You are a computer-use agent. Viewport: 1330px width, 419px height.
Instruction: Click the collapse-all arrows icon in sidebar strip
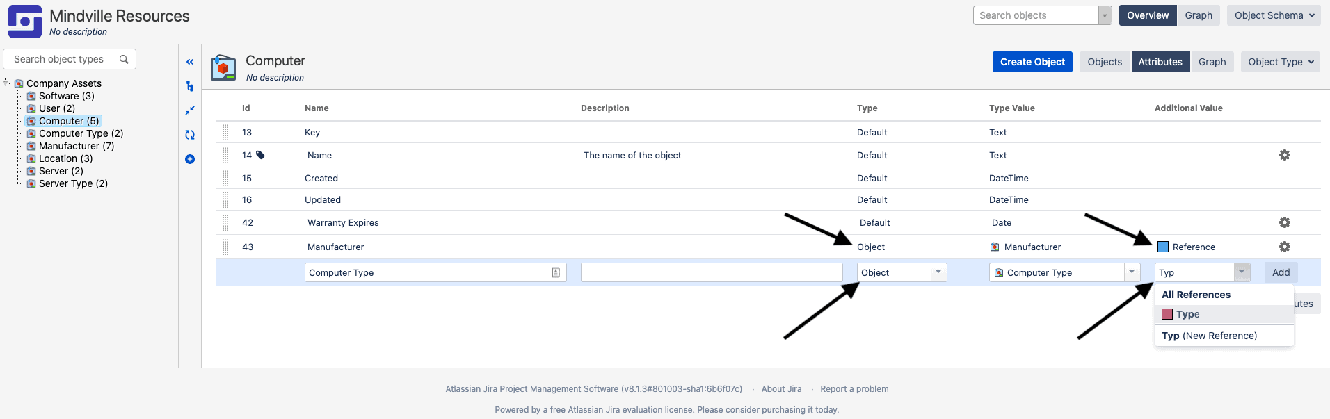coord(190,110)
